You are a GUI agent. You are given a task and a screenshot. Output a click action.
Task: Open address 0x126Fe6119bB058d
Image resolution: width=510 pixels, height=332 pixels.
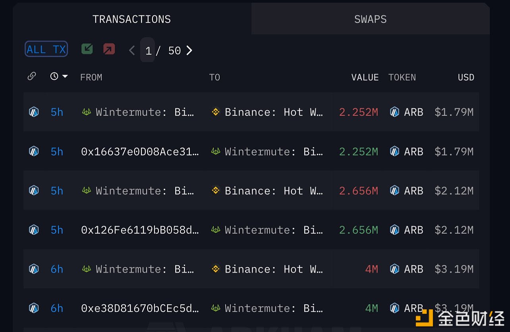[x=140, y=230]
